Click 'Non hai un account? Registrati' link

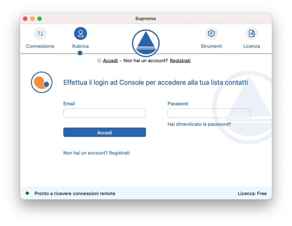coord(96,153)
